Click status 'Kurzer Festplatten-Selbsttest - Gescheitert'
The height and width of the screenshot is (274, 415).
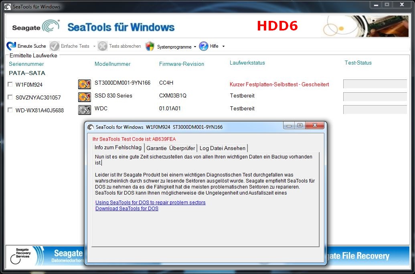tap(279, 85)
